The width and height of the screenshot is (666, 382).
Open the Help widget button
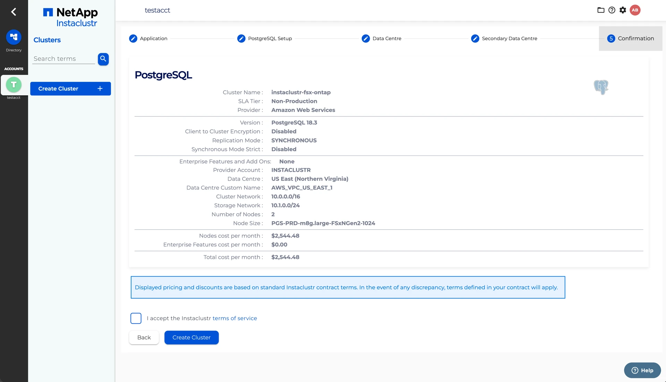pos(642,370)
